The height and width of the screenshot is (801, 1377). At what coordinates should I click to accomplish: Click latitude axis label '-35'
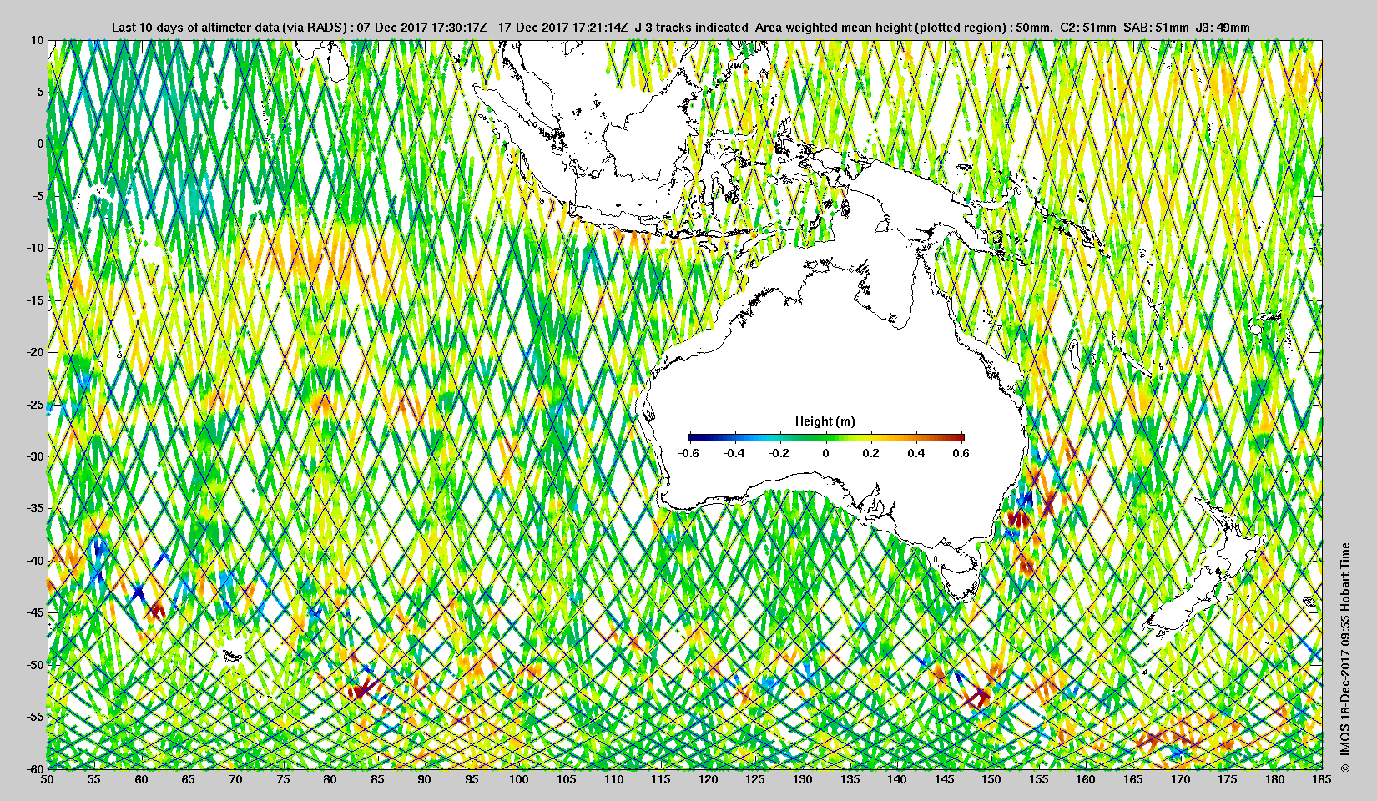[34, 508]
